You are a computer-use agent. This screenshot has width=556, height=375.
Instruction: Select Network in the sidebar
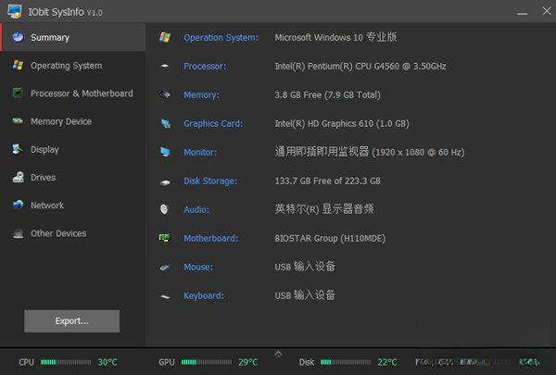tap(72, 206)
